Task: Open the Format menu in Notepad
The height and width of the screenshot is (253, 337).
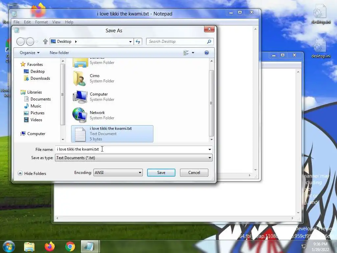Action: 41,22
